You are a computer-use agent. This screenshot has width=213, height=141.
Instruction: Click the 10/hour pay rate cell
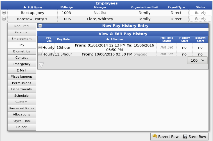click(64, 48)
